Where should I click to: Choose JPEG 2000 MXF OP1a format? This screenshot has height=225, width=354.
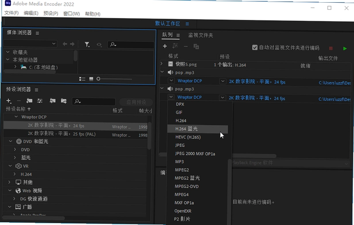click(195, 154)
